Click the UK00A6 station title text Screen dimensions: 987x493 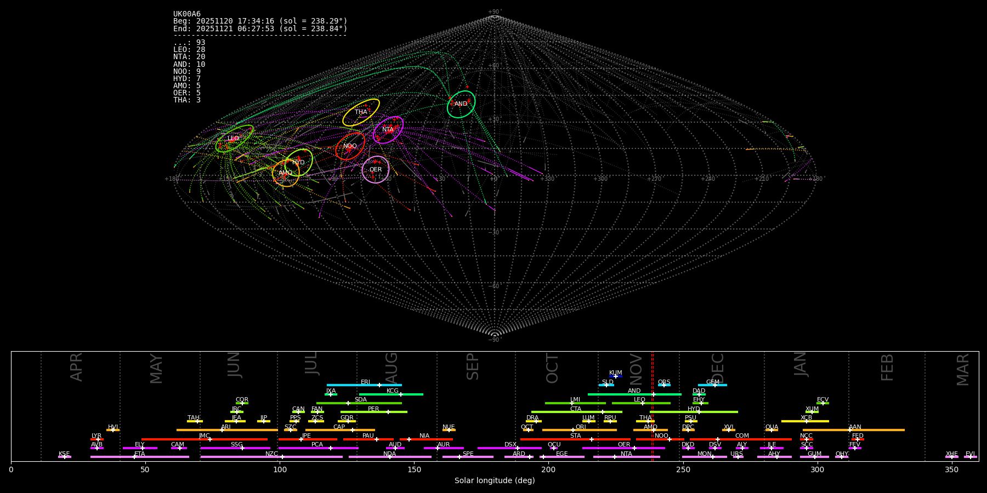pos(187,14)
